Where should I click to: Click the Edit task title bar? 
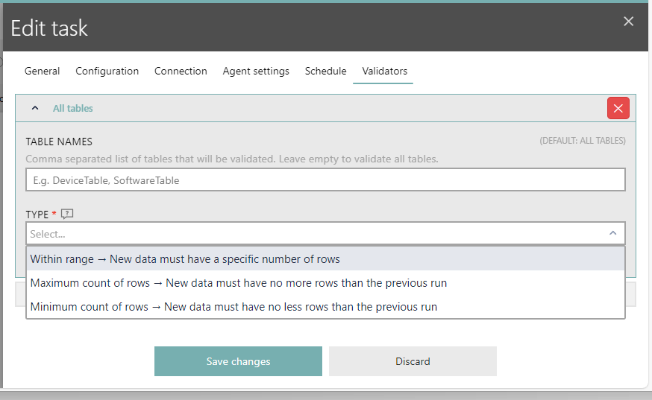coord(298,28)
